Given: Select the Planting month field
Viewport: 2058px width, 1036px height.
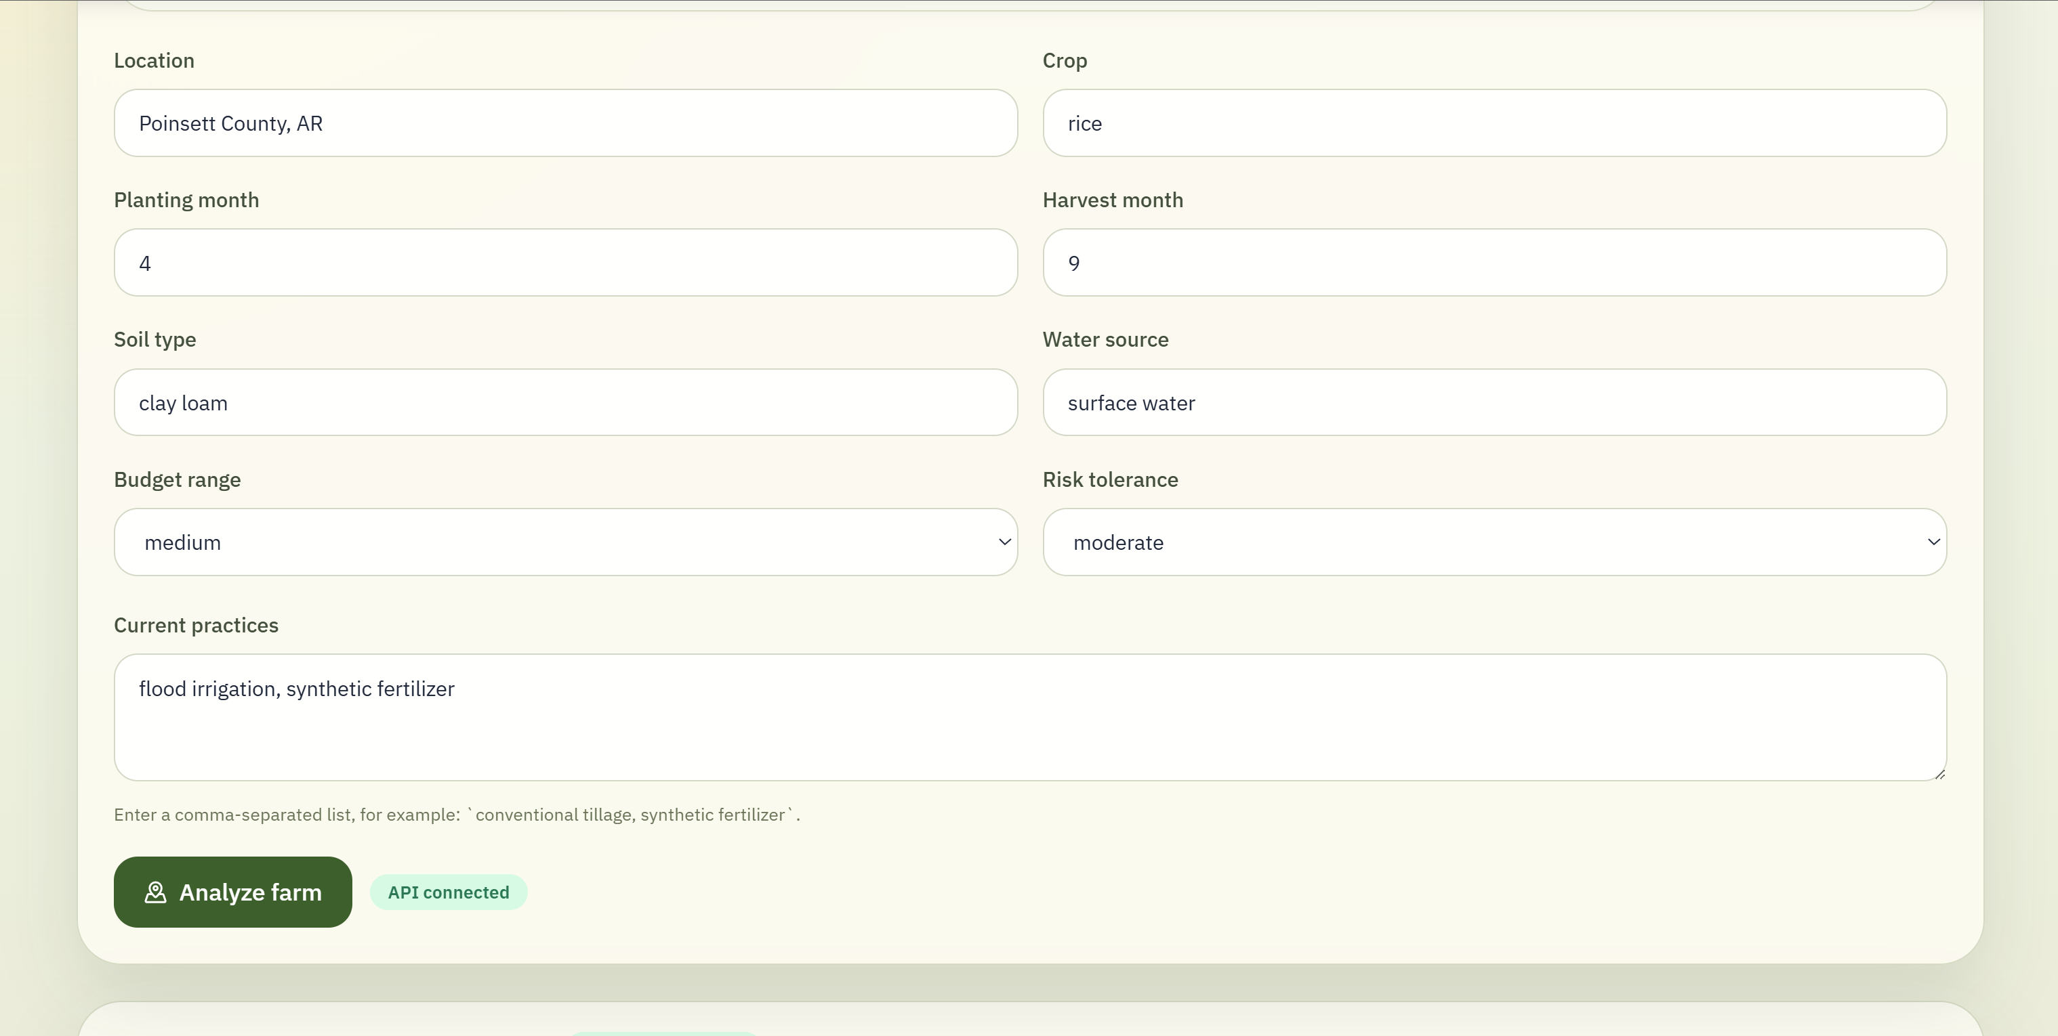Looking at the screenshot, I should (x=565, y=263).
